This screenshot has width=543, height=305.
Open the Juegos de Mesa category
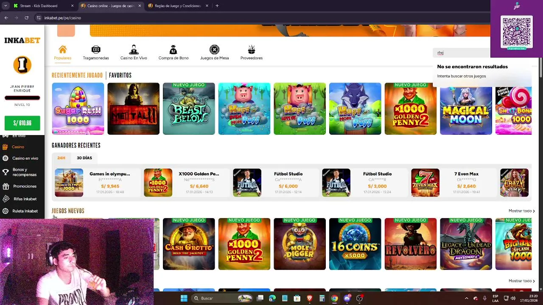(215, 53)
